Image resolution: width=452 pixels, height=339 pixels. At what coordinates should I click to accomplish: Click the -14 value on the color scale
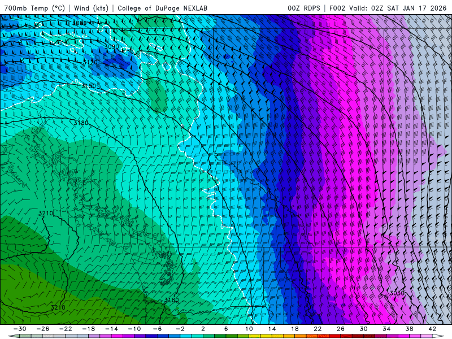click(x=111, y=329)
